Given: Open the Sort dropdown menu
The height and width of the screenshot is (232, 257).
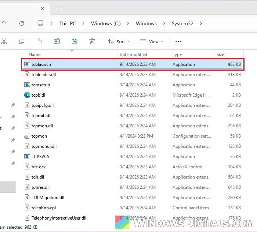Looking at the screenshot, I should [x=119, y=42].
